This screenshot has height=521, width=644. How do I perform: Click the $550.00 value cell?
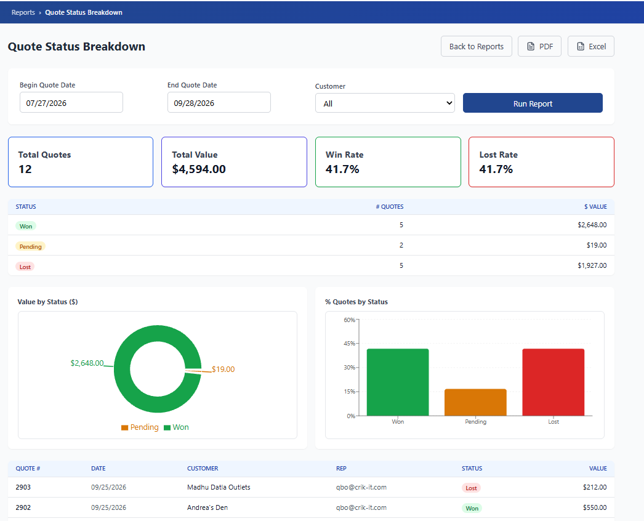click(x=595, y=507)
